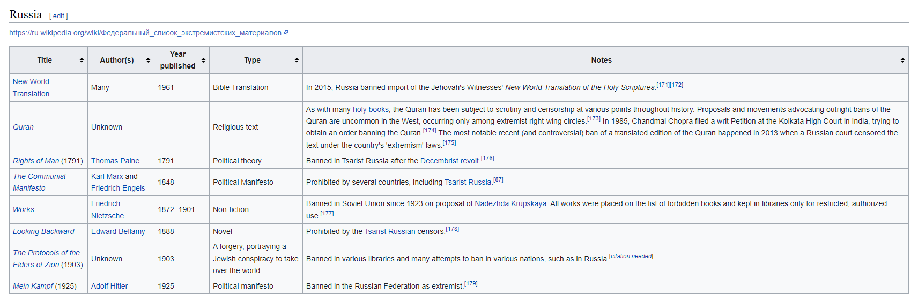Open The Communist Manifesto article

[x=39, y=182]
